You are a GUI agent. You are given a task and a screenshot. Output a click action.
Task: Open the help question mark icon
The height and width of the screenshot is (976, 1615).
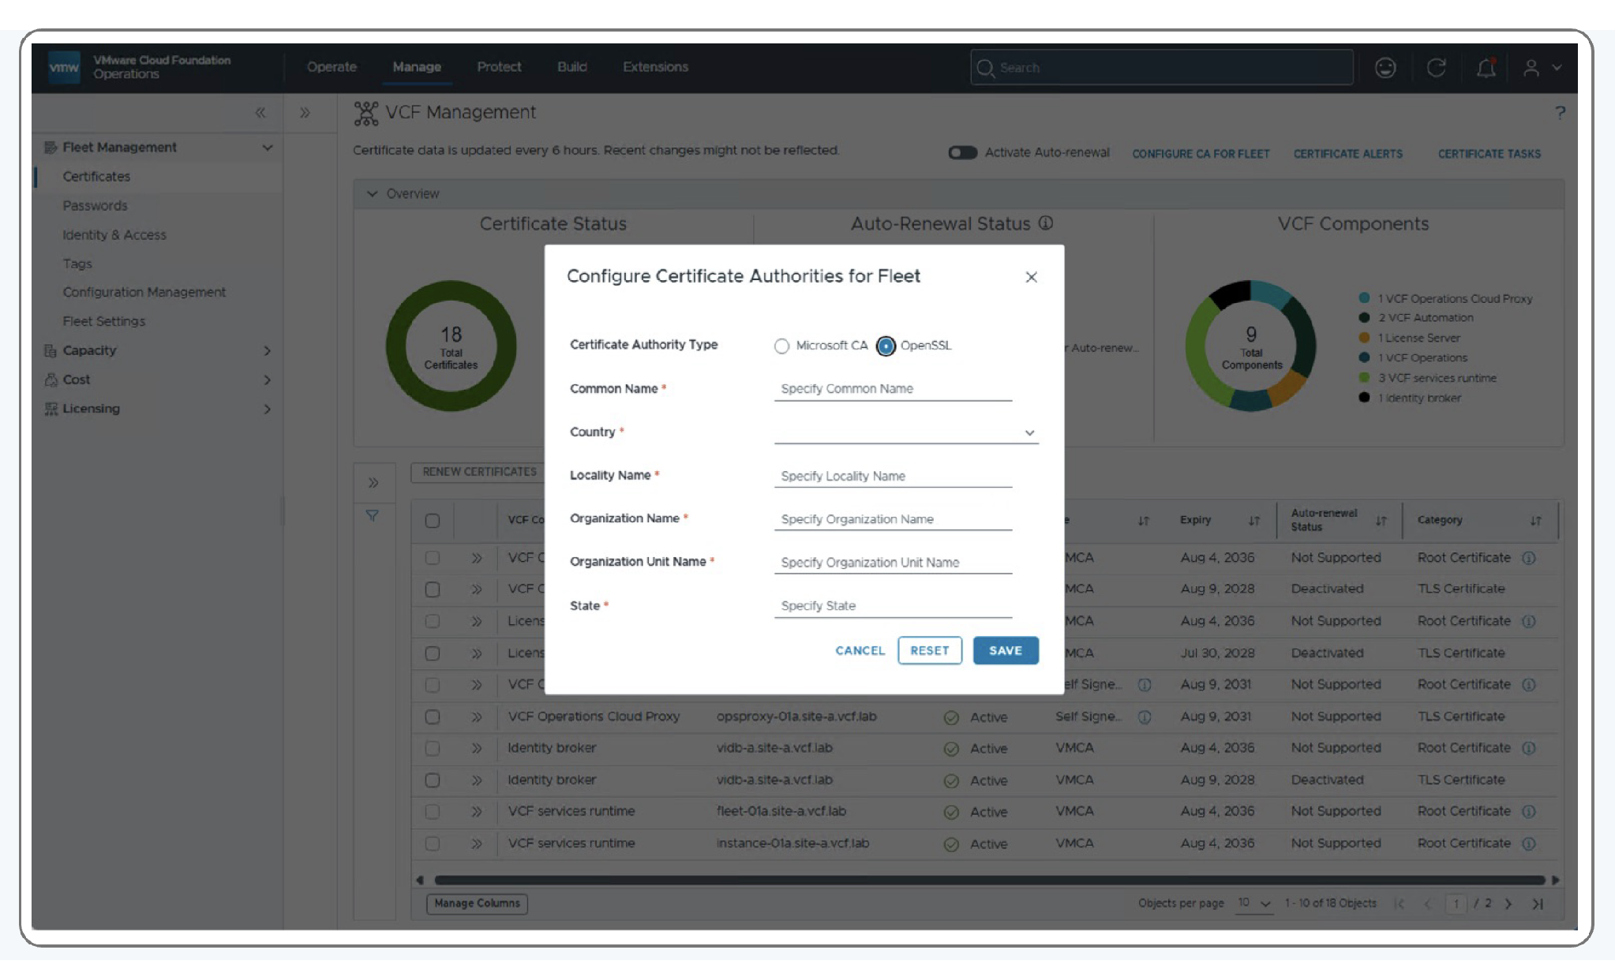coord(1560,112)
